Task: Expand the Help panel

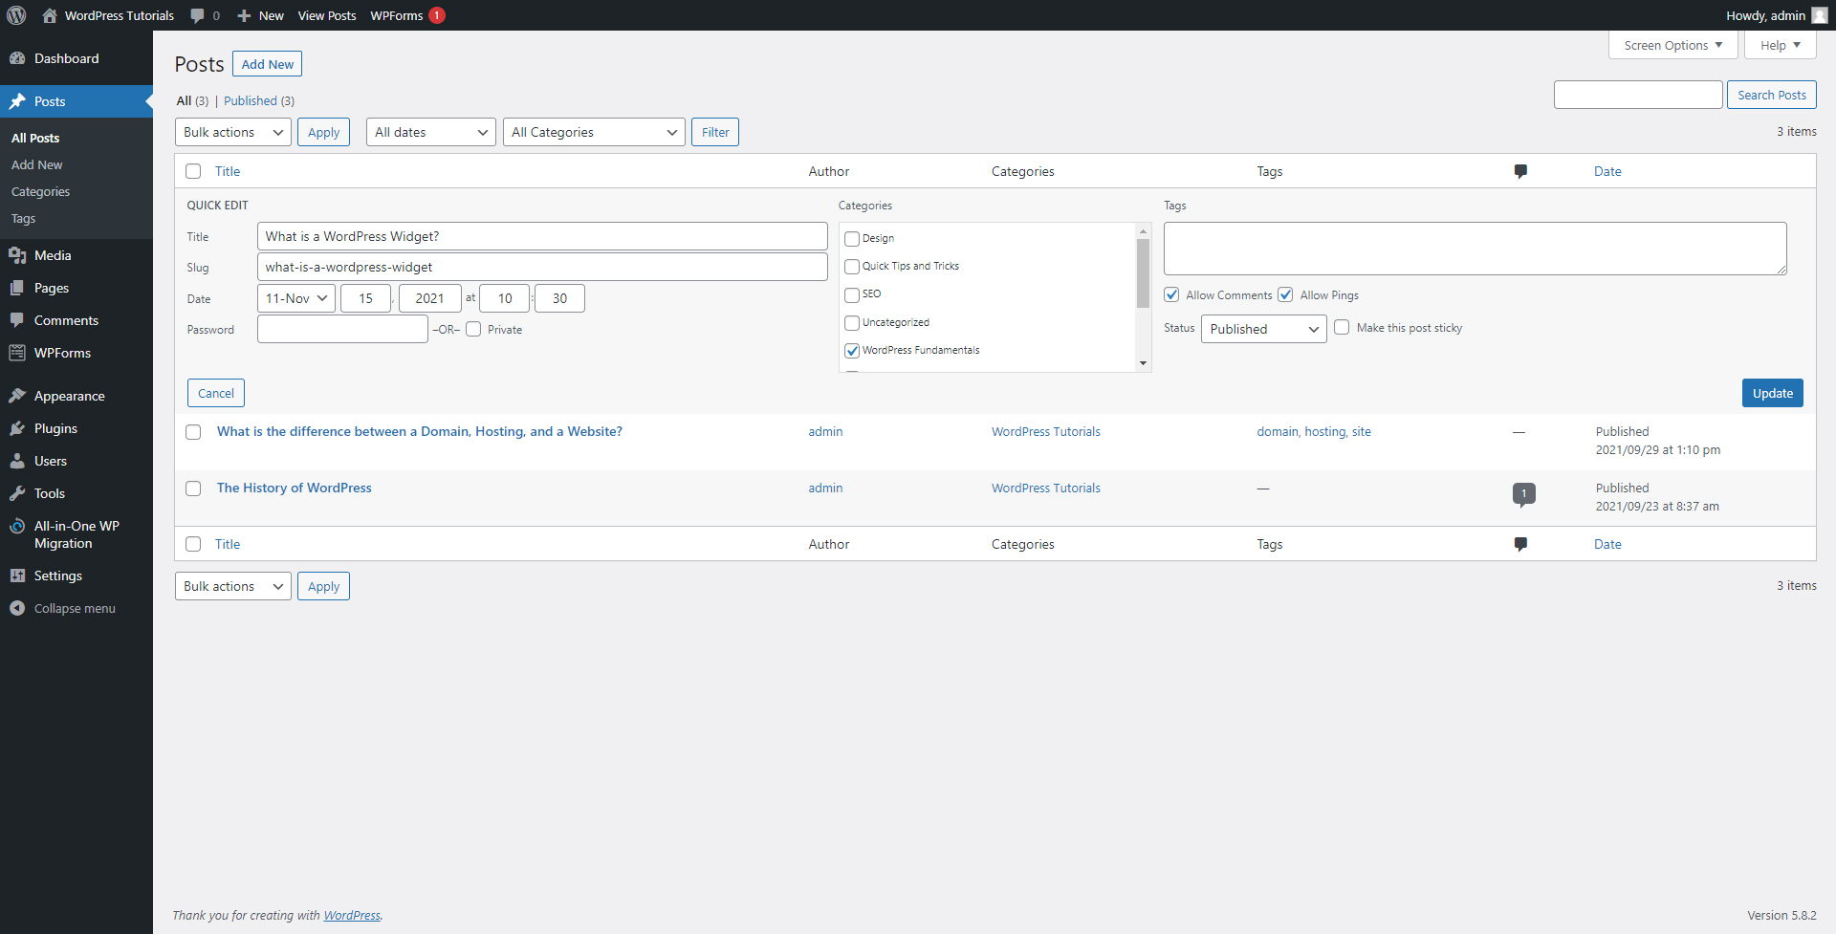Action: 1781,45
